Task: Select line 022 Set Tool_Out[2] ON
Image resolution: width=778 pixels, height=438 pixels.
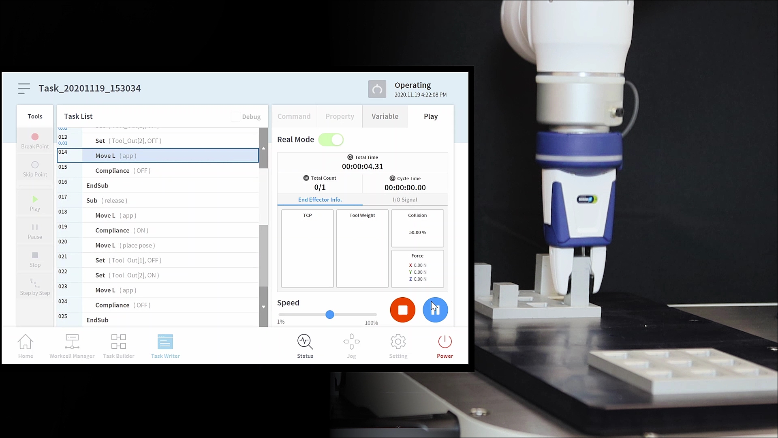Action: tap(158, 275)
